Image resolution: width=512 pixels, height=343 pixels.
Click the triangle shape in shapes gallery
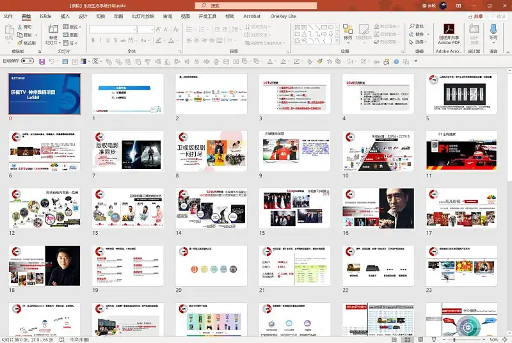coord(304,34)
